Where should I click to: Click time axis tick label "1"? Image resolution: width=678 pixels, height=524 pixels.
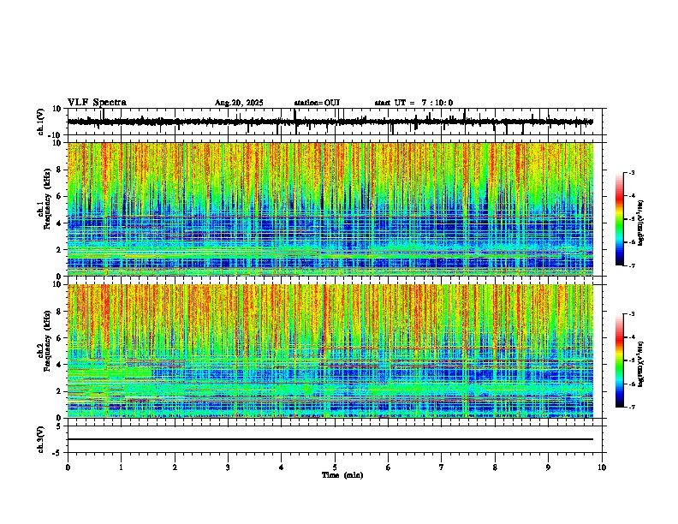click(x=121, y=467)
